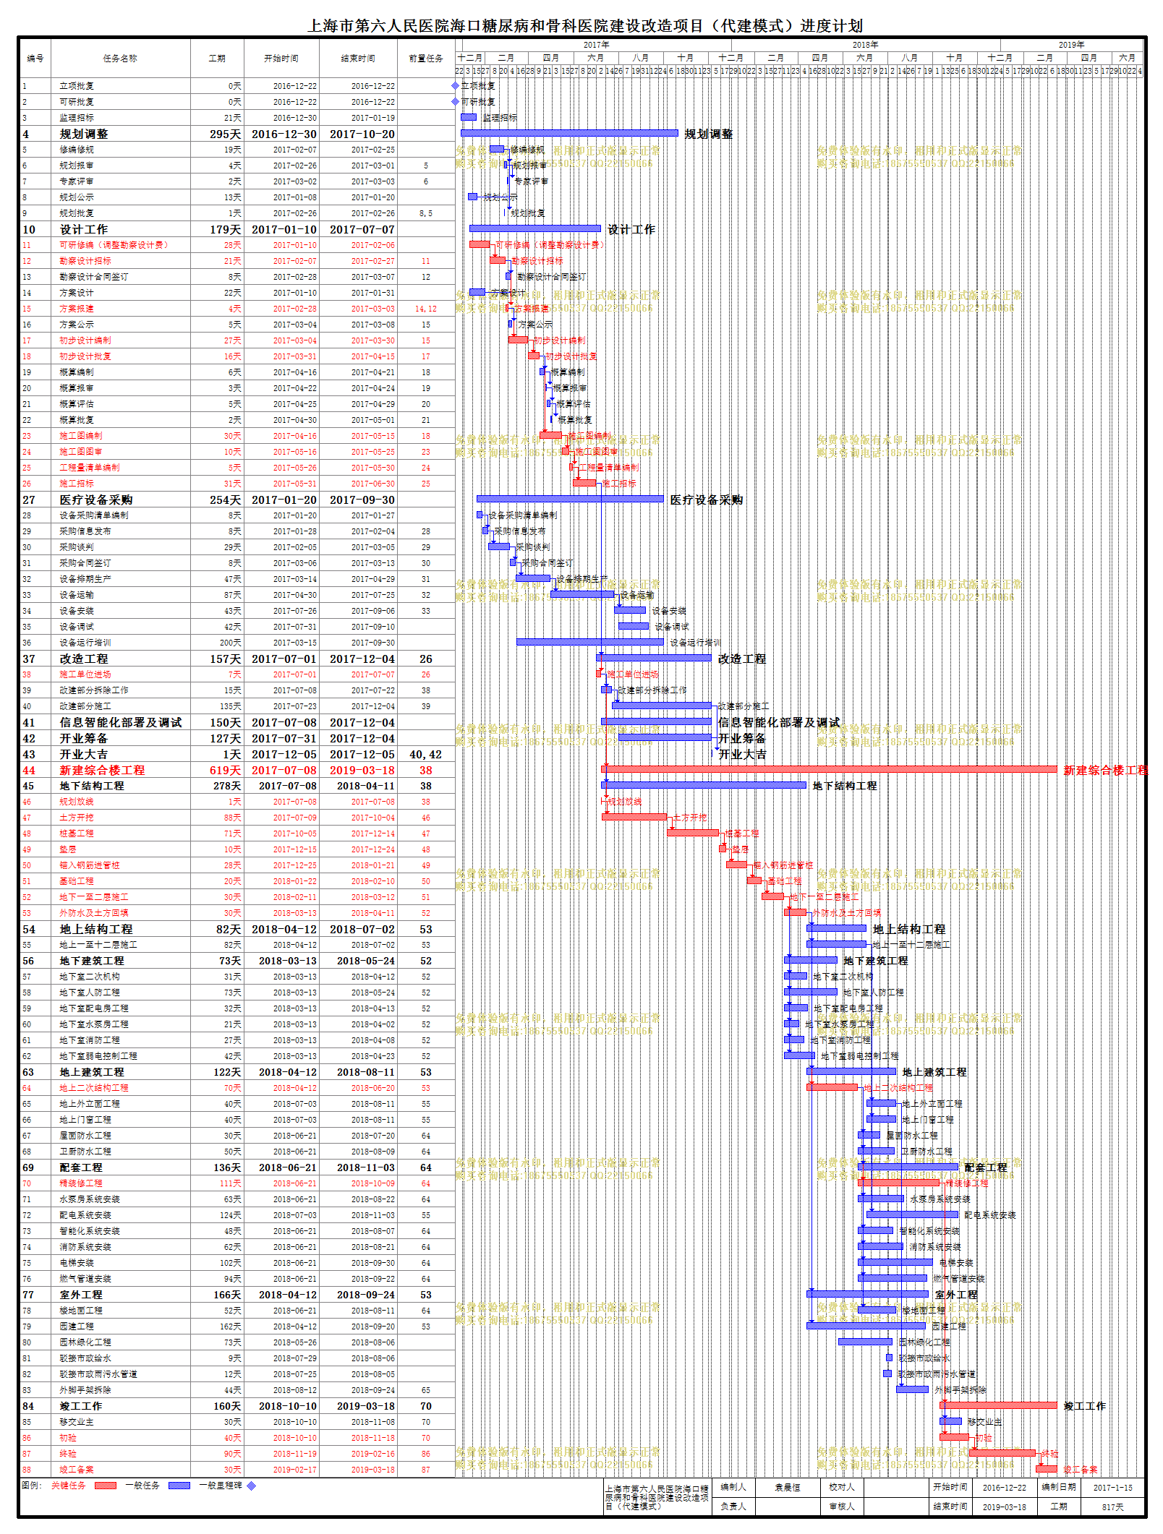Select 信息智能化部署及调试 in the task name column

[x=121, y=722]
